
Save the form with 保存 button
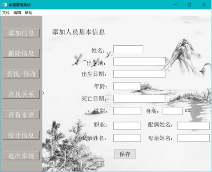click(125, 154)
